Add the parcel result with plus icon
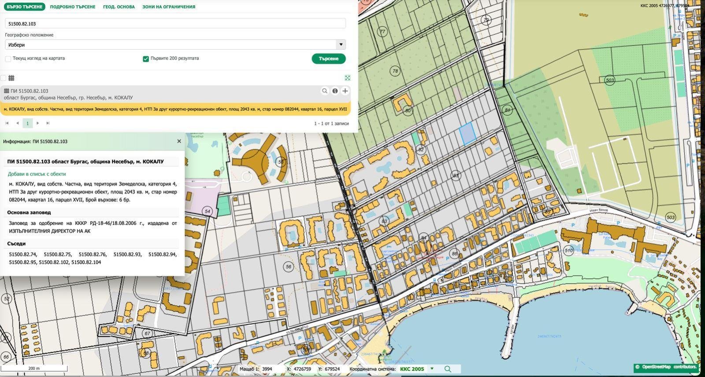705x377 pixels. (345, 91)
